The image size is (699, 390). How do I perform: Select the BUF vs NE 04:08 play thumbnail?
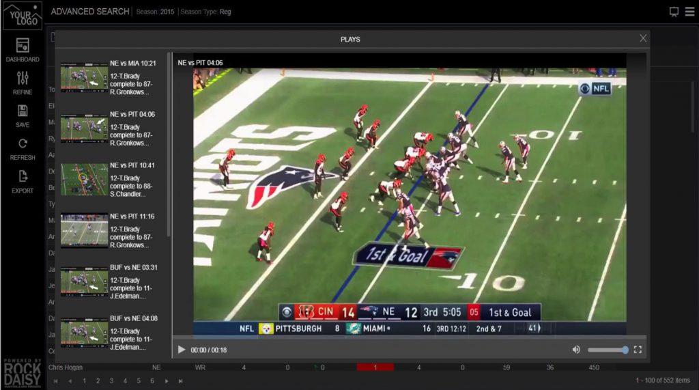84,333
